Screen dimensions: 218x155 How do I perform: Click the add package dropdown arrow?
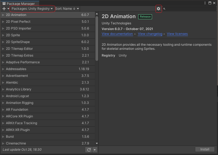(8, 9)
